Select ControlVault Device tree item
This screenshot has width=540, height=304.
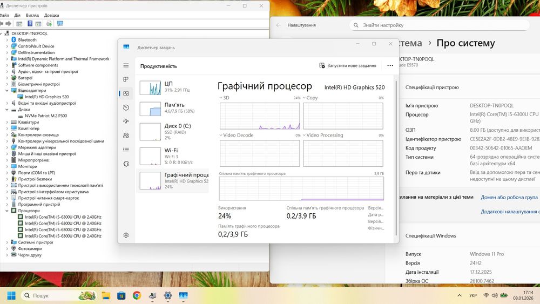[36, 46]
